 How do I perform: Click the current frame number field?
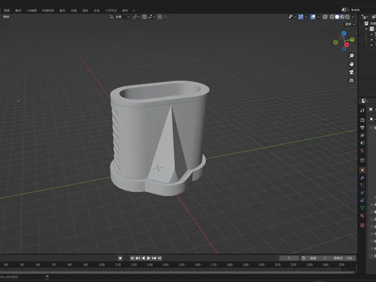point(289,258)
